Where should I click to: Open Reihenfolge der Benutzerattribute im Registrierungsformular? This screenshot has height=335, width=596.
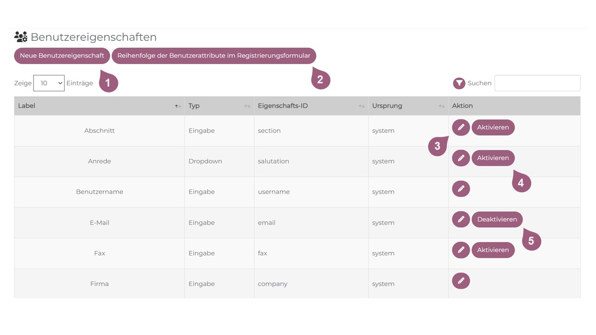click(x=214, y=56)
